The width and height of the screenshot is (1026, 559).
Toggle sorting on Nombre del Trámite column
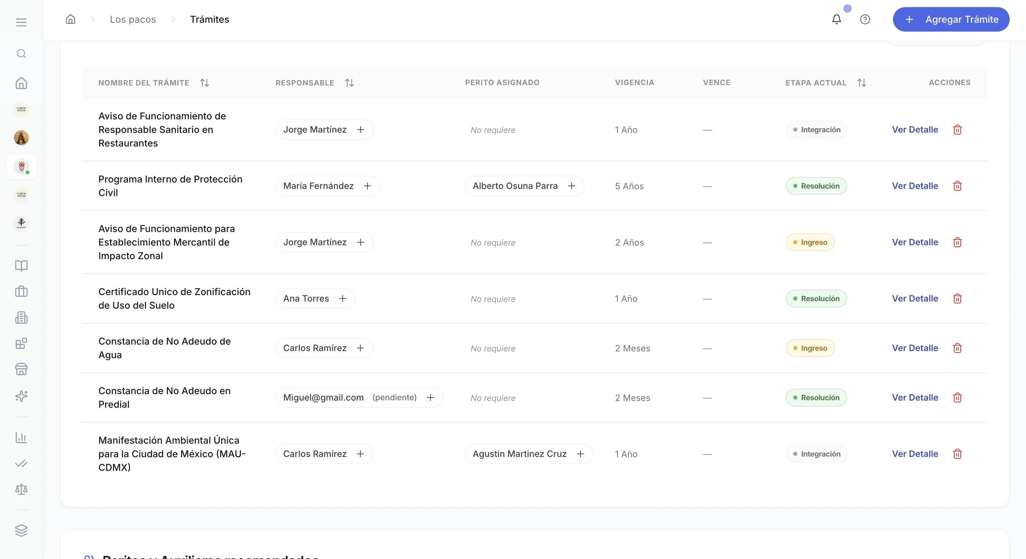coord(205,82)
